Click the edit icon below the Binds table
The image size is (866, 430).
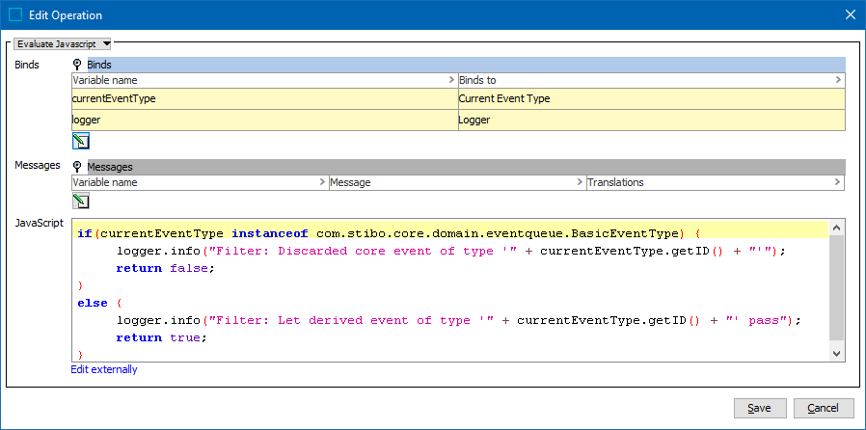click(x=81, y=141)
